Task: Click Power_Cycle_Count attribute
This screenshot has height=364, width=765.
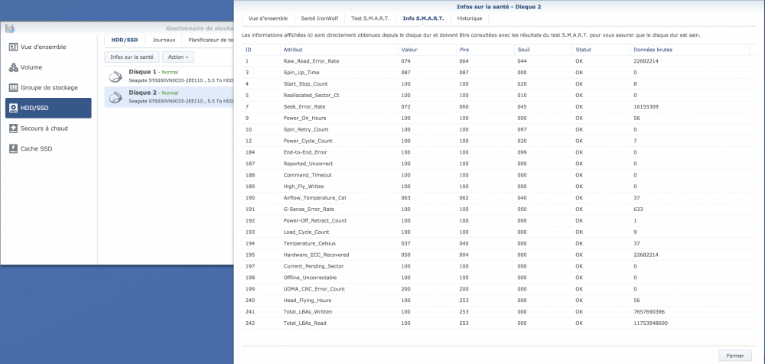Action: 308,141
